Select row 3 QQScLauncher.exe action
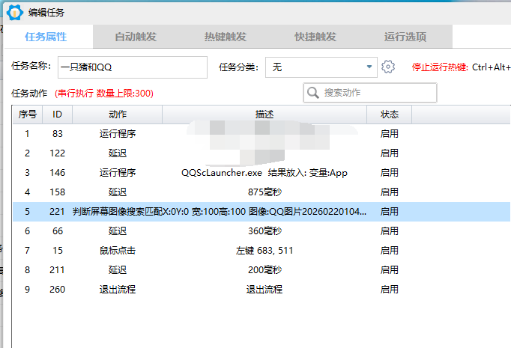The width and height of the screenshot is (511, 348). click(264, 173)
